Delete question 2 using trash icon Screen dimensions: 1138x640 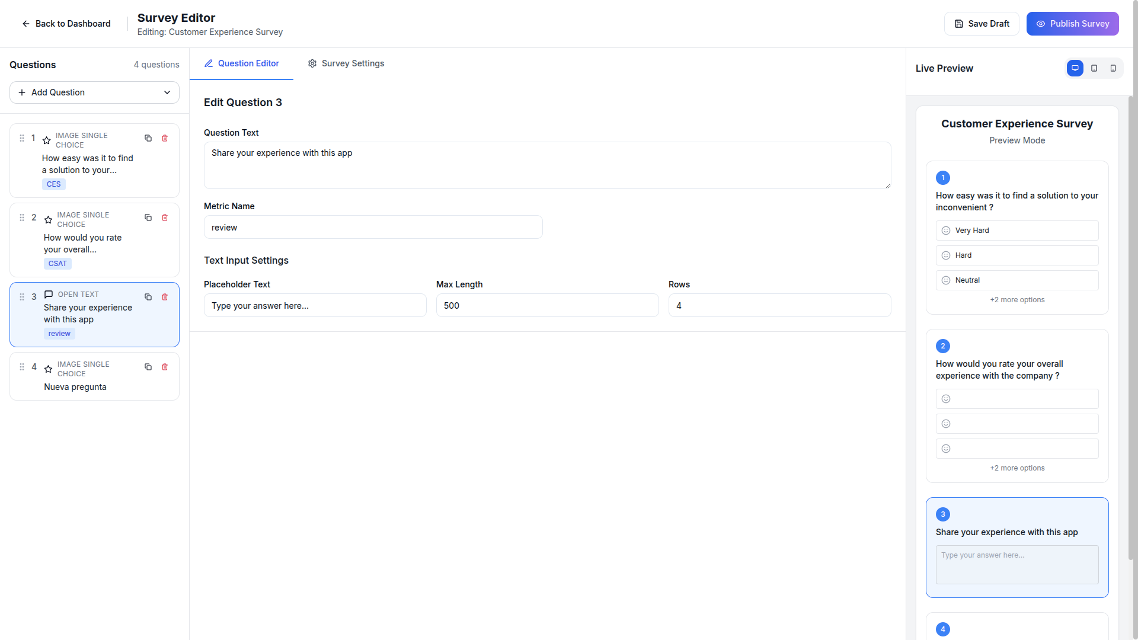tap(165, 217)
